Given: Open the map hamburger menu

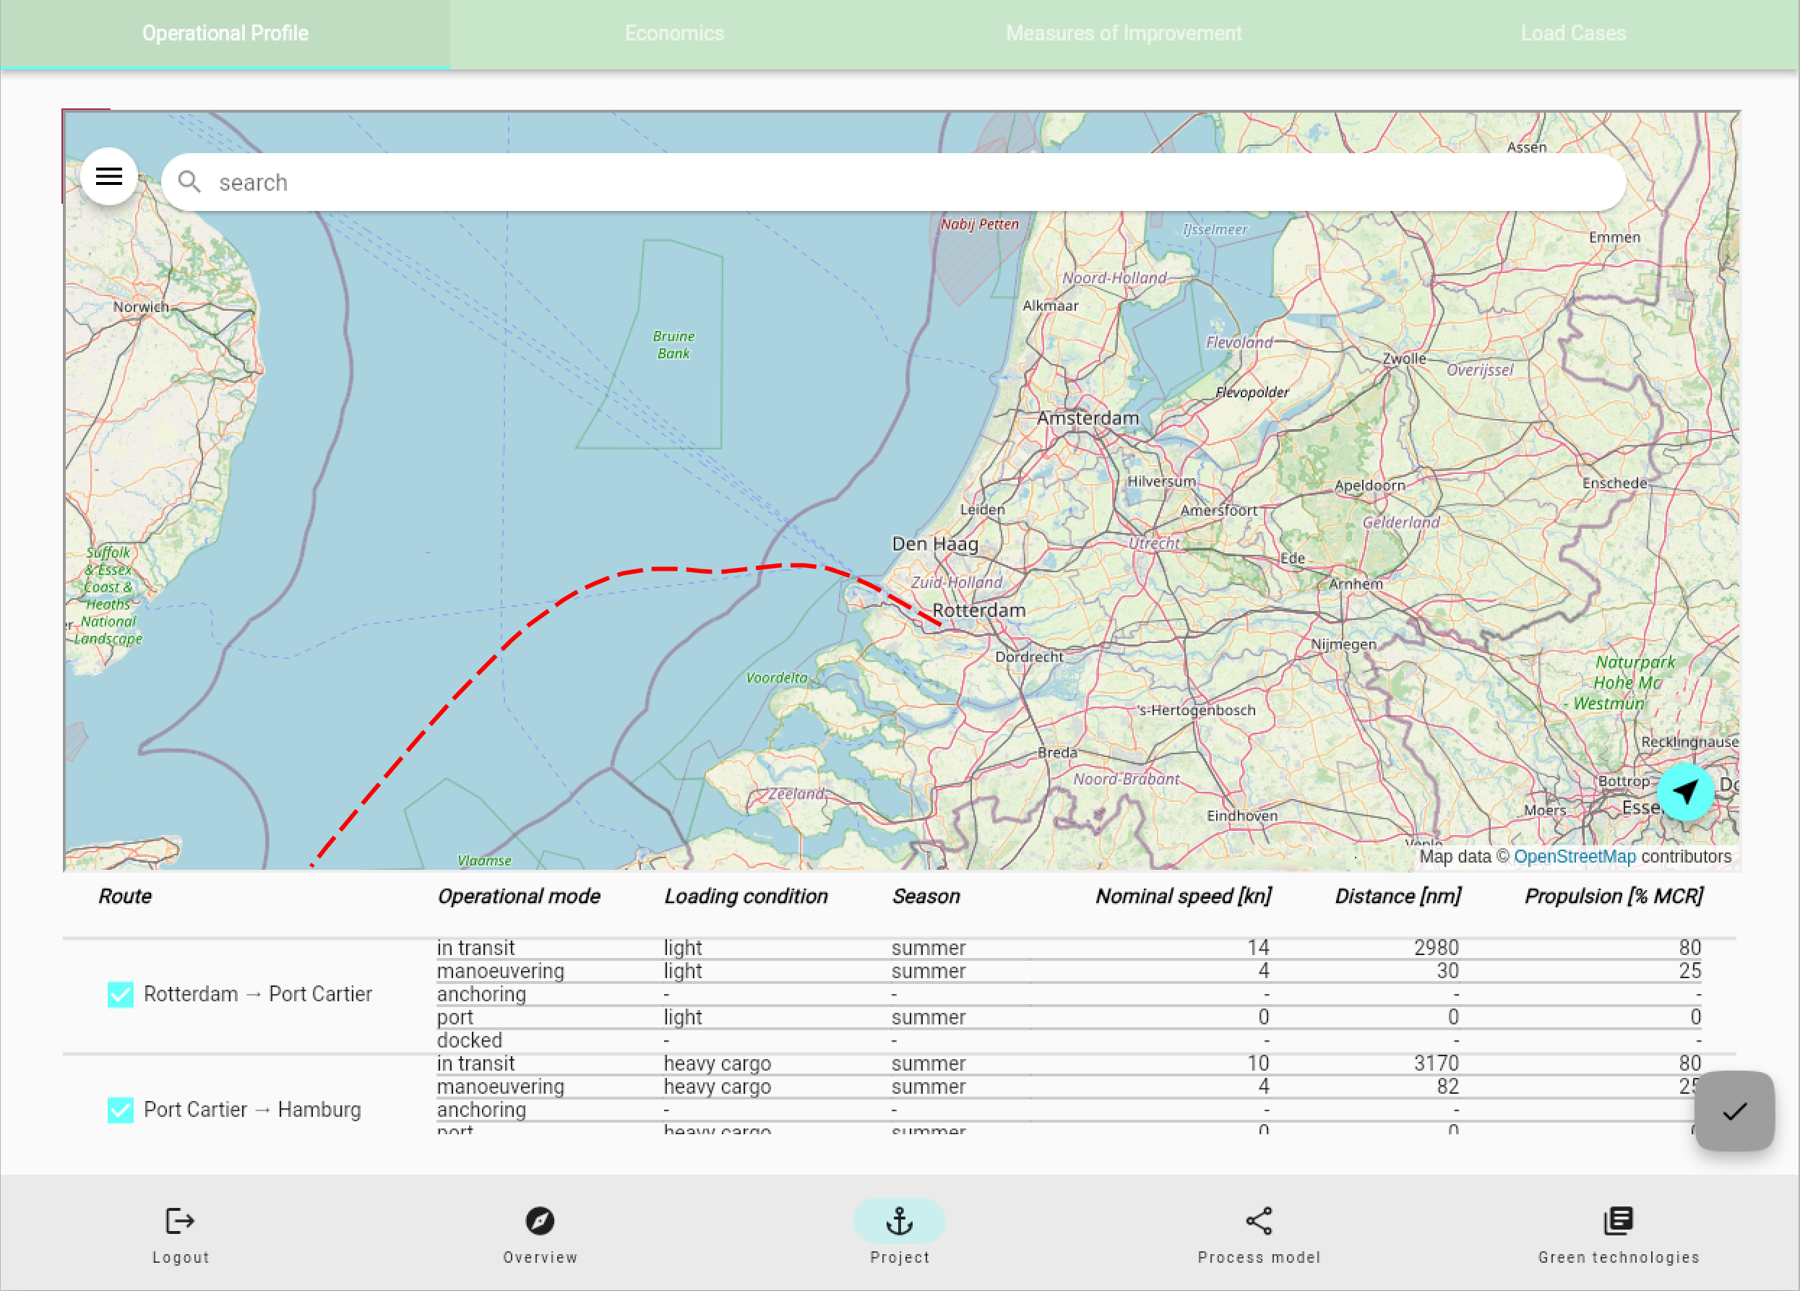Looking at the screenshot, I should pos(108,176).
